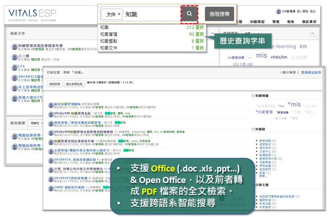Screen dimensions: 330x217
Task: Select 教育訓練 (1) in 知識館 list
Action: 268,140
